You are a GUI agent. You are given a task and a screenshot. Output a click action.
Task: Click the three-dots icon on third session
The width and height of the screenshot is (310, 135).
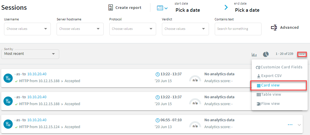pyautogui.click(x=290, y=125)
